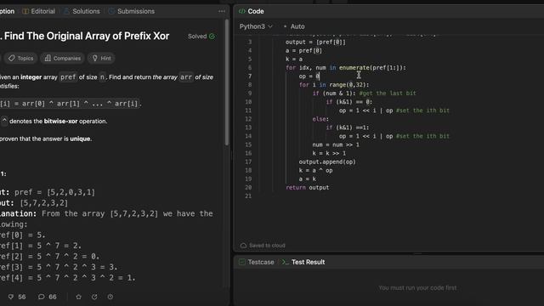The image size is (544, 306).
Task: Click line number 21 in the gutter
Action: (x=248, y=196)
